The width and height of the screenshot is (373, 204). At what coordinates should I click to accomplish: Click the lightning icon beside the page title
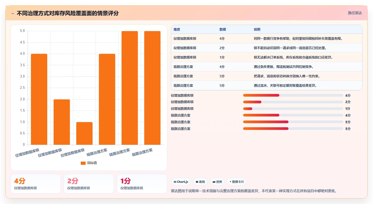(13, 13)
